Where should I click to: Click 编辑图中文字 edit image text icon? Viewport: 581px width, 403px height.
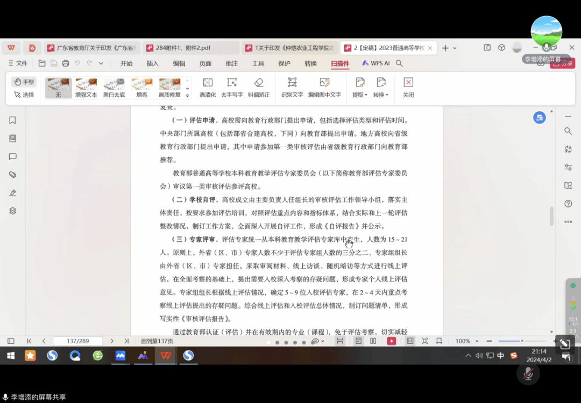(x=324, y=87)
